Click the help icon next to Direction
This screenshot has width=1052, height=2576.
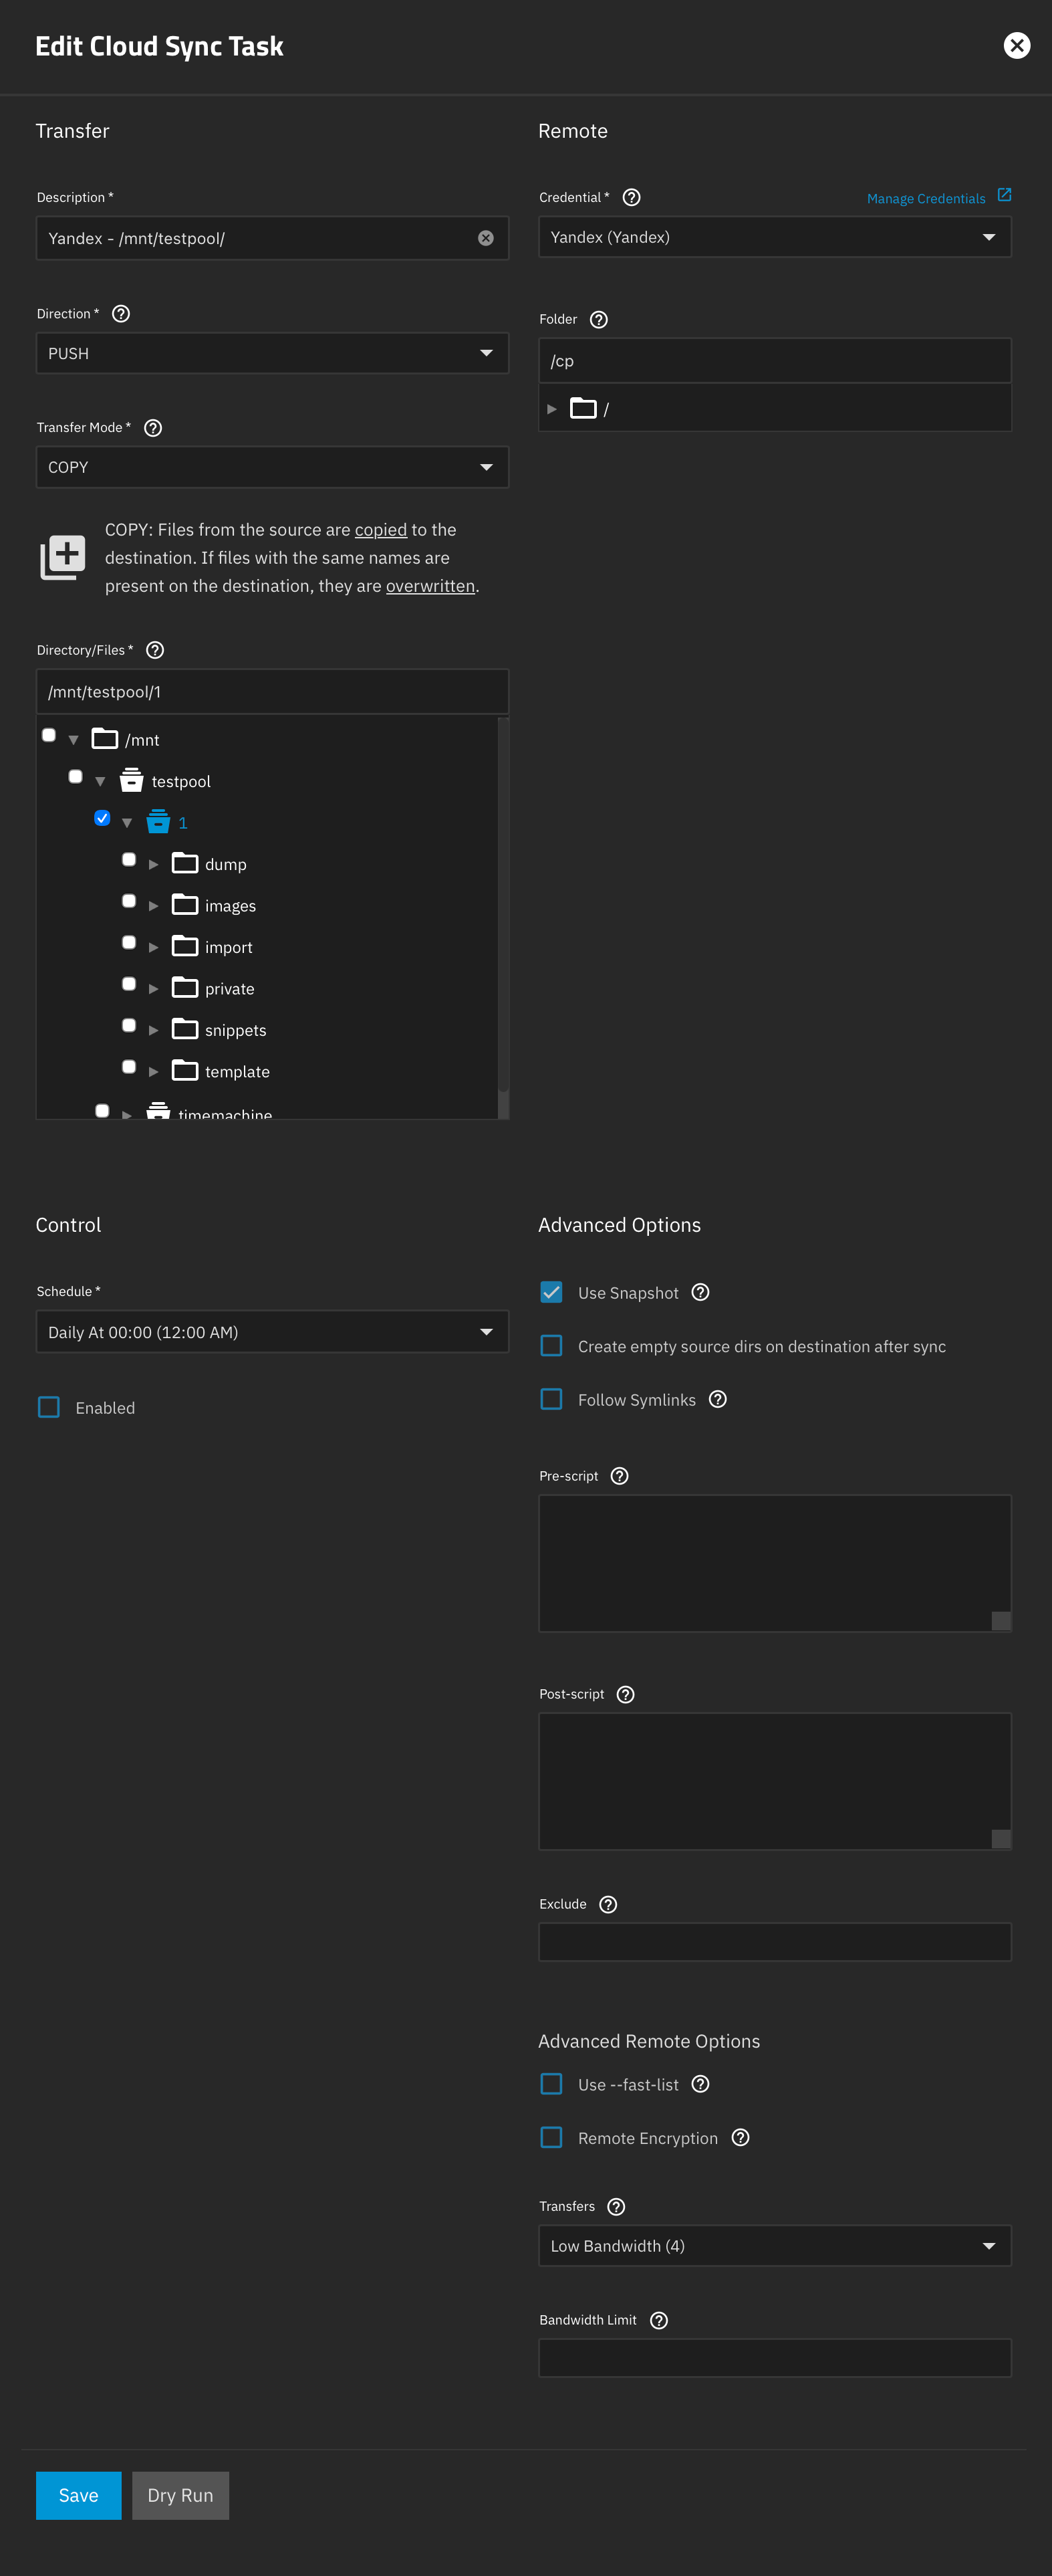[121, 314]
